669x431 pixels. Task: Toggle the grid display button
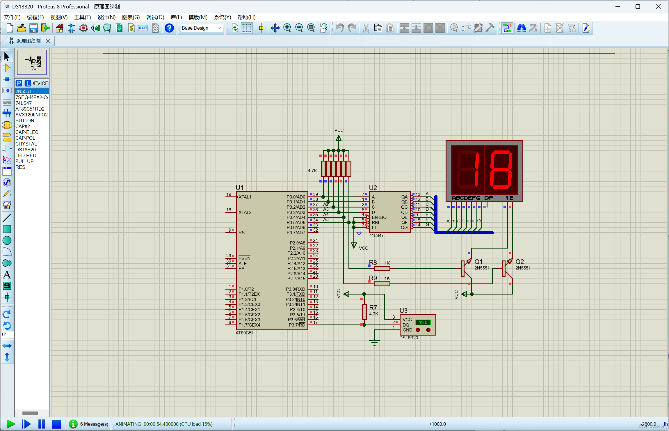click(247, 28)
